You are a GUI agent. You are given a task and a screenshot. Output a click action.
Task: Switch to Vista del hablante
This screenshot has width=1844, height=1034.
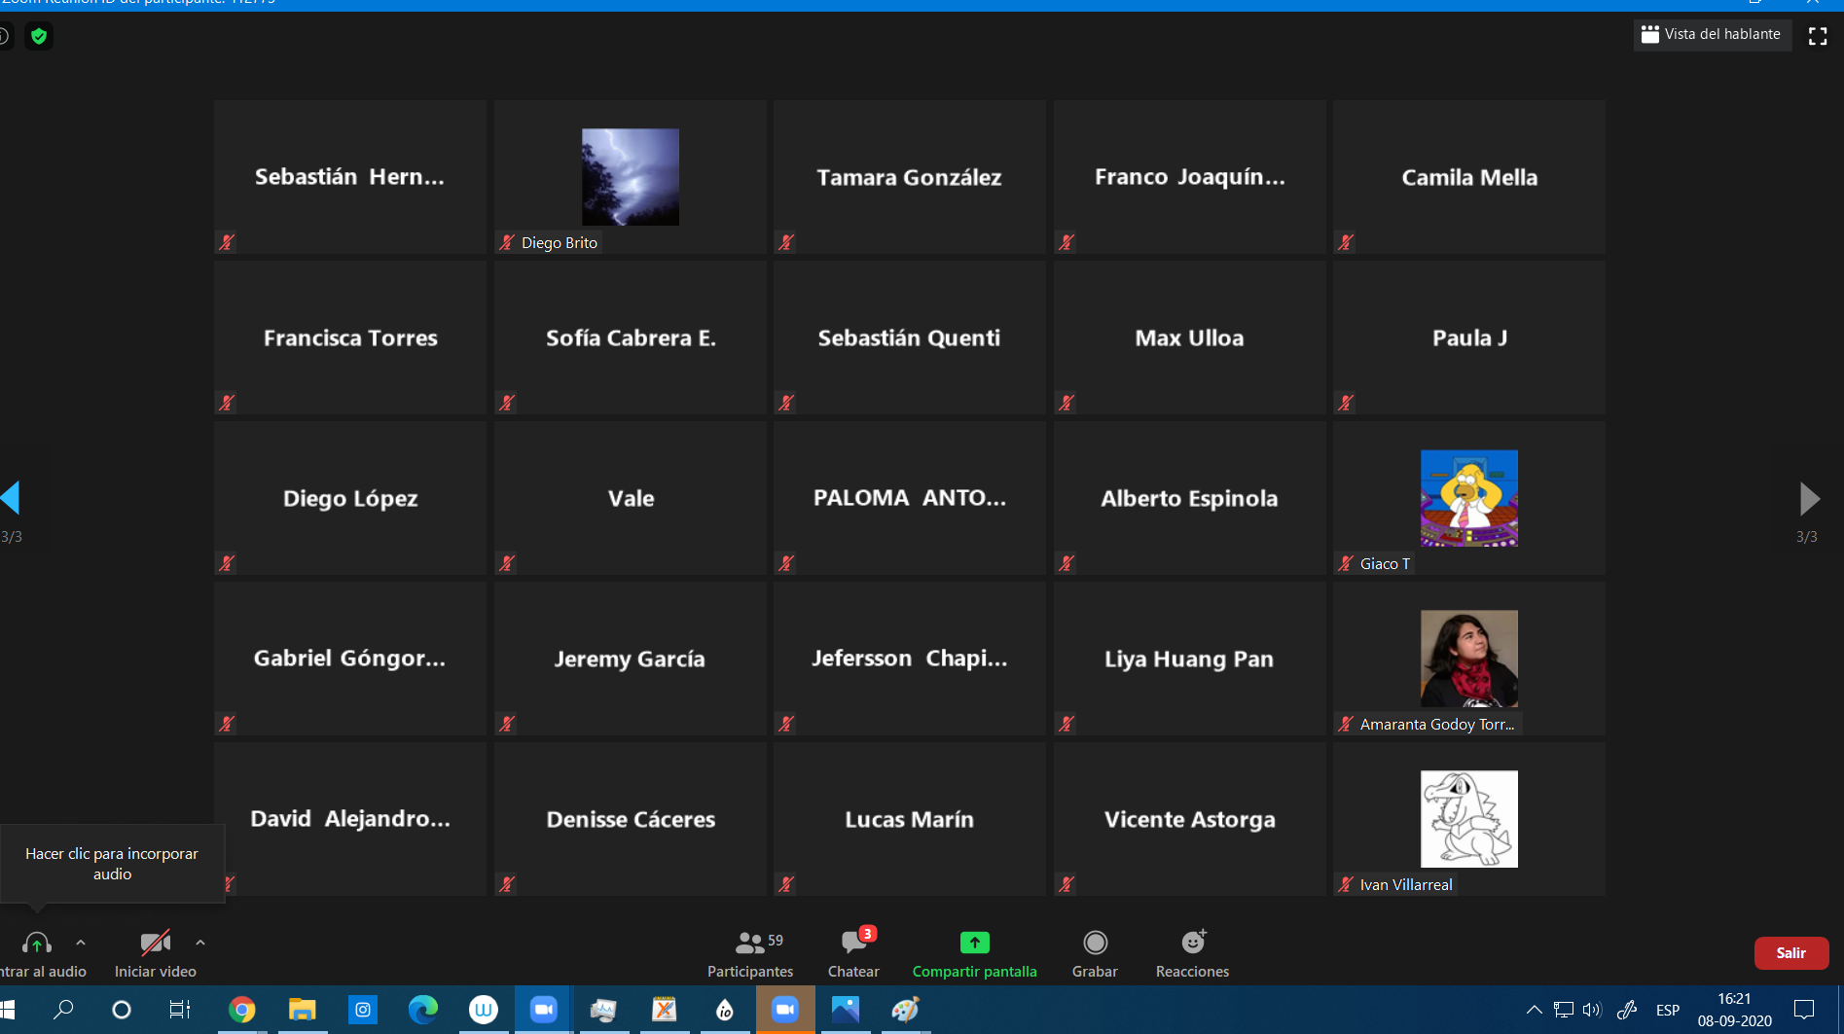tap(1712, 34)
